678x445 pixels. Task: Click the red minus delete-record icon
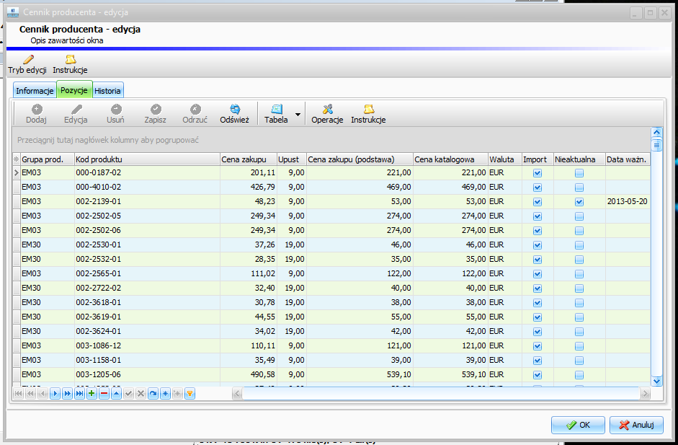[x=104, y=394]
